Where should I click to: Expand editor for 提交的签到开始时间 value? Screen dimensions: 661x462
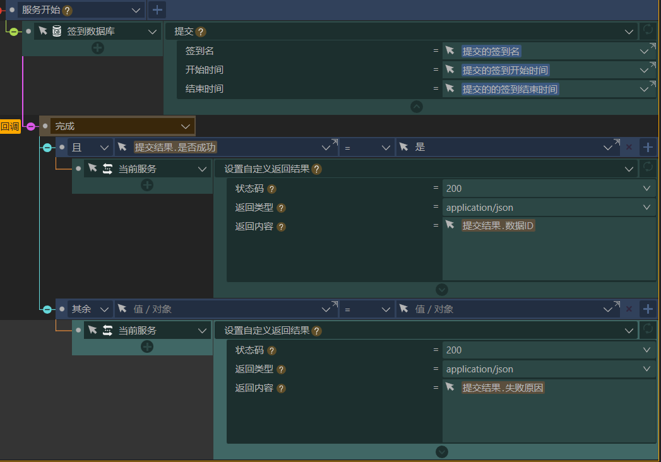point(653,64)
